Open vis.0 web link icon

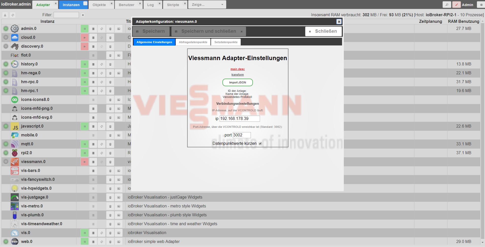click(119, 233)
